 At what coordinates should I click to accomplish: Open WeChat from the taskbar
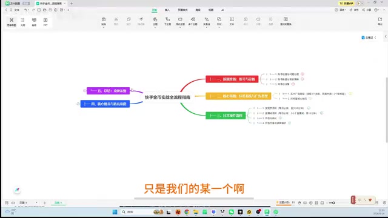[231, 212]
